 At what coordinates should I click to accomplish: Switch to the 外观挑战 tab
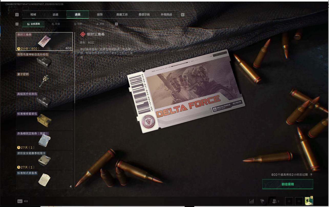[x=166, y=15]
